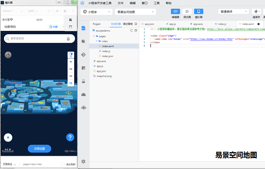Click the 收藏 favorite button

click(x=53, y=27)
